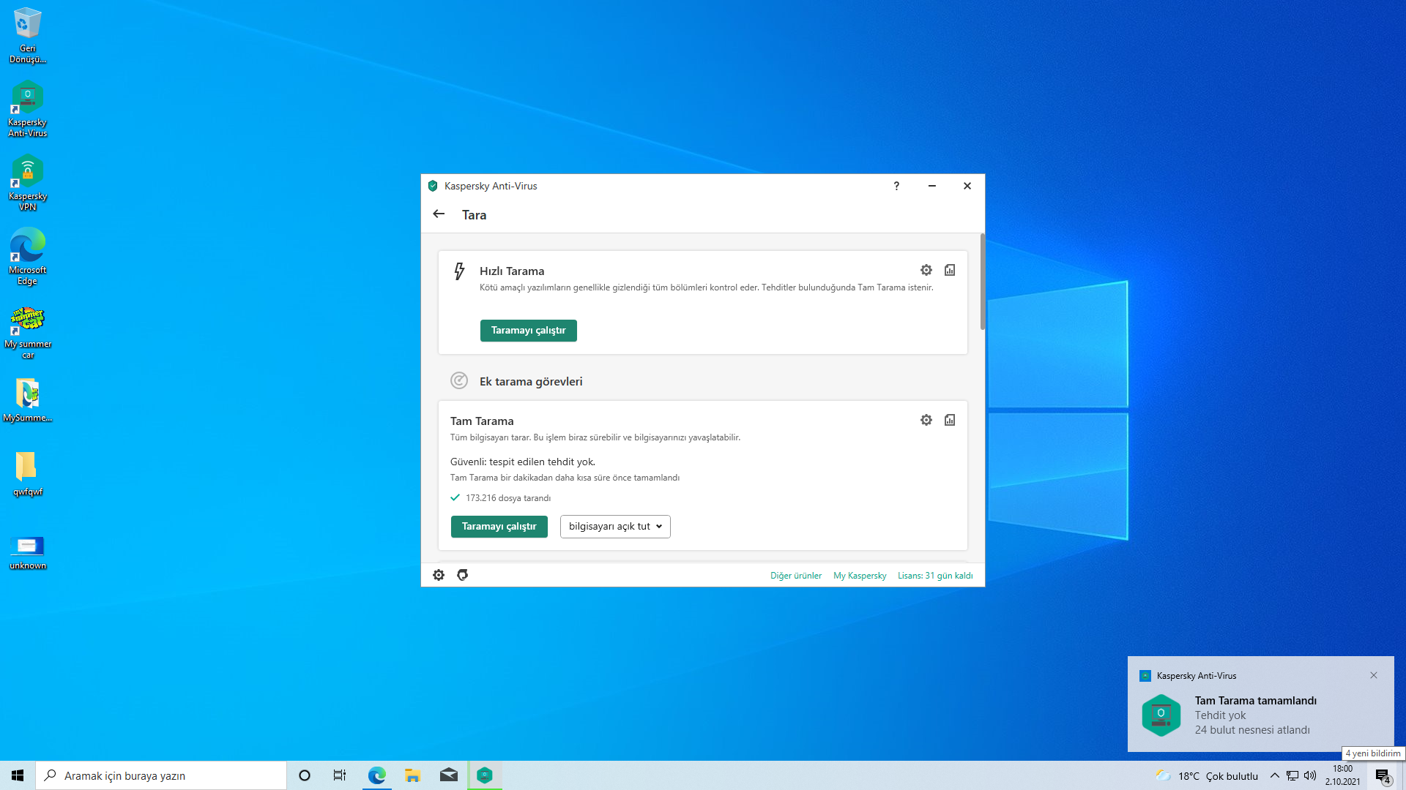Click license 31 days remaining link

[x=935, y=576]
